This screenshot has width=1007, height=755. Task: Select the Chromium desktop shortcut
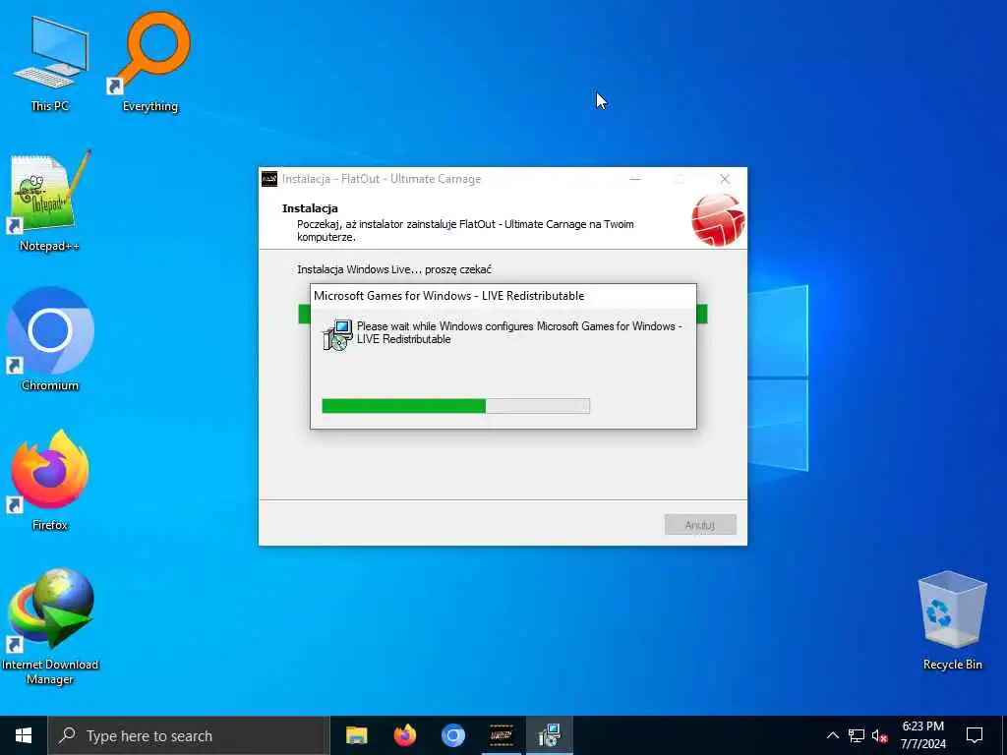[49, 340]
